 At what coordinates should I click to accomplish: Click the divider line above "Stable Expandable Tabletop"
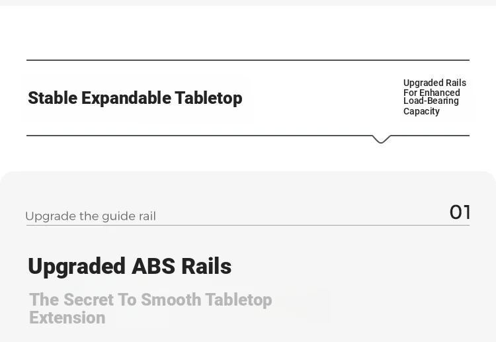[248, 60]
